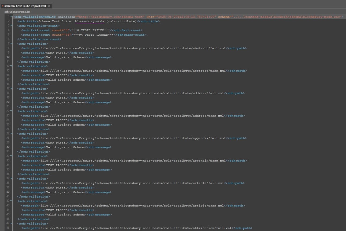Click 'TEST PASSED' on line 19
This screenshot has width=346, height=231.
57,98
